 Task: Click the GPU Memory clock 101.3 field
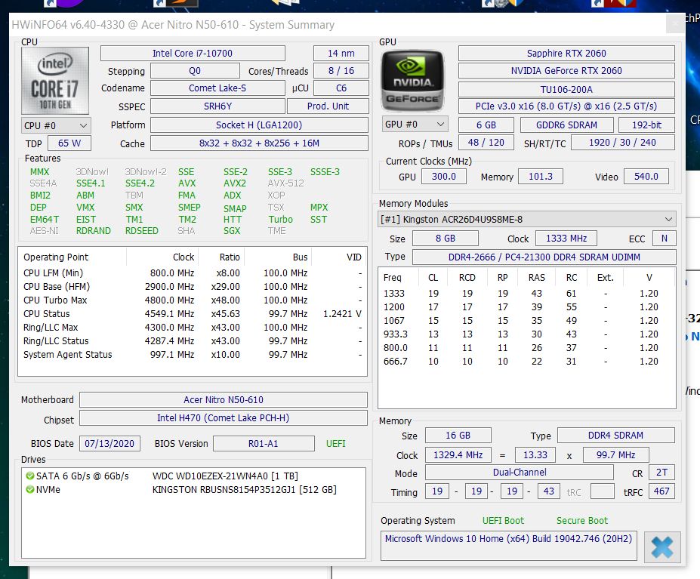tap(541, 177)
